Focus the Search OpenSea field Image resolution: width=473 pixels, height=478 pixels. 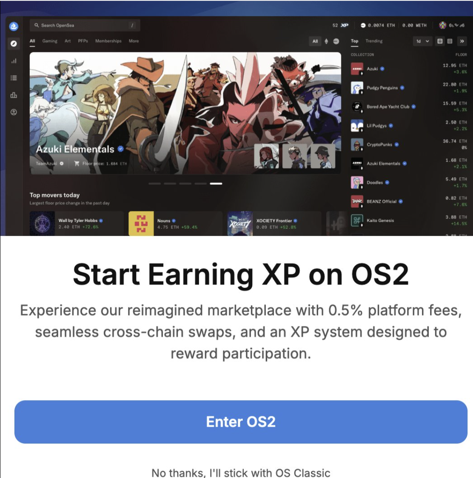click(85, 25)
